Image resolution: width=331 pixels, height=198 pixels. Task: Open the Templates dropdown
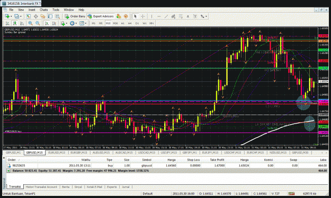(x=83, y=23)
